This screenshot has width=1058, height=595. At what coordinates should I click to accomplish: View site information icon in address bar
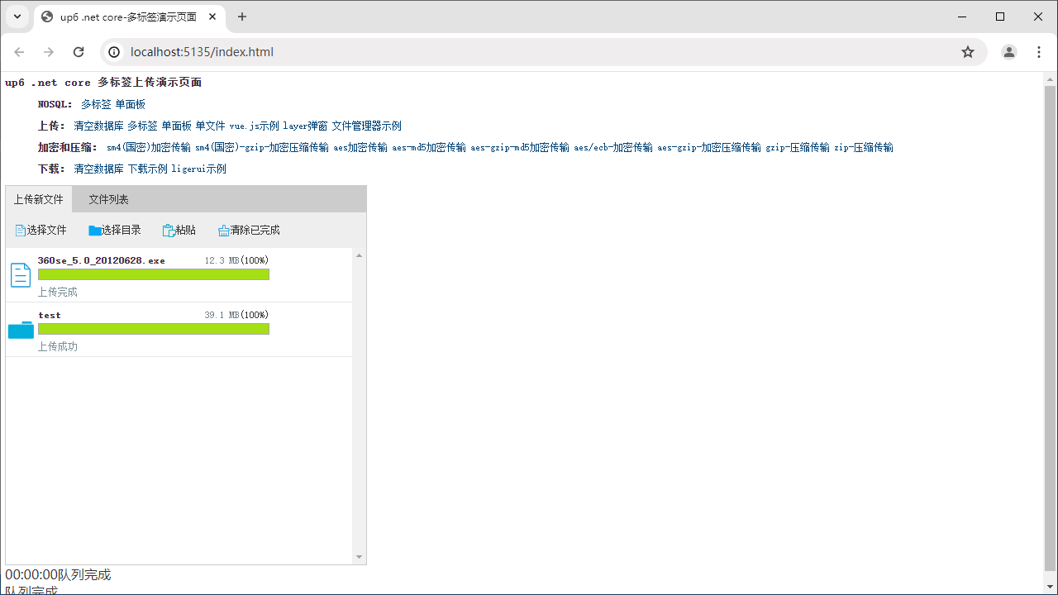[x=115, y=52]
